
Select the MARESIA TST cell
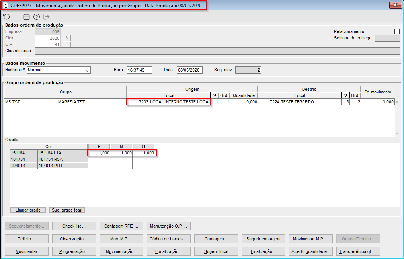point(92,102)
